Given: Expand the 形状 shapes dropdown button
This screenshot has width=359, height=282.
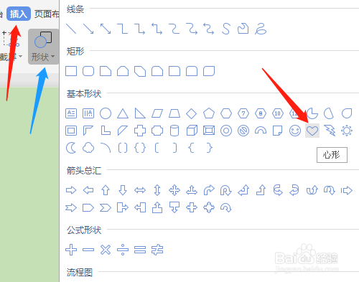Looking at the screenshot, I should [x=43, y=47].
